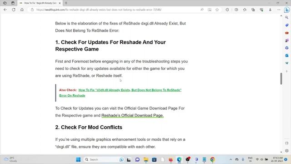Open Microsoft Teams from taskbar

[196, 159]
